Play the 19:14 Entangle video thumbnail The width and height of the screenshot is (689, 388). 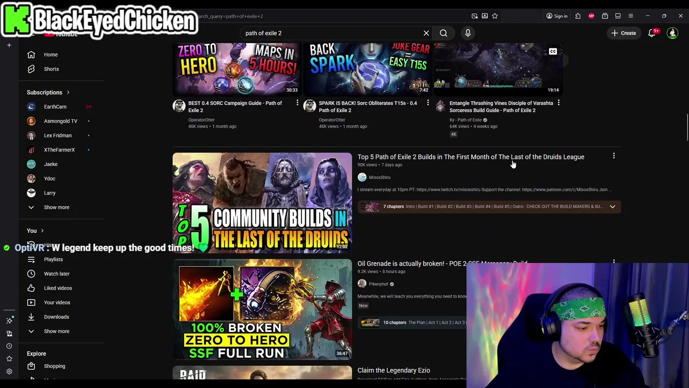(498, 69)
